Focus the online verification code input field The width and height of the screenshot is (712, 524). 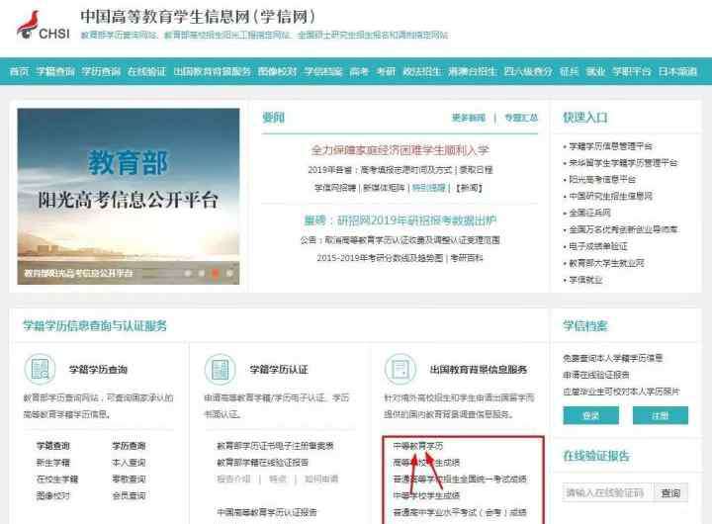coord(607,492)
